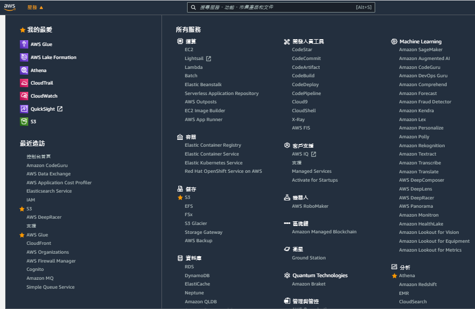Open Amazon Braket link
475x309 pixels.
click(308, 284)
